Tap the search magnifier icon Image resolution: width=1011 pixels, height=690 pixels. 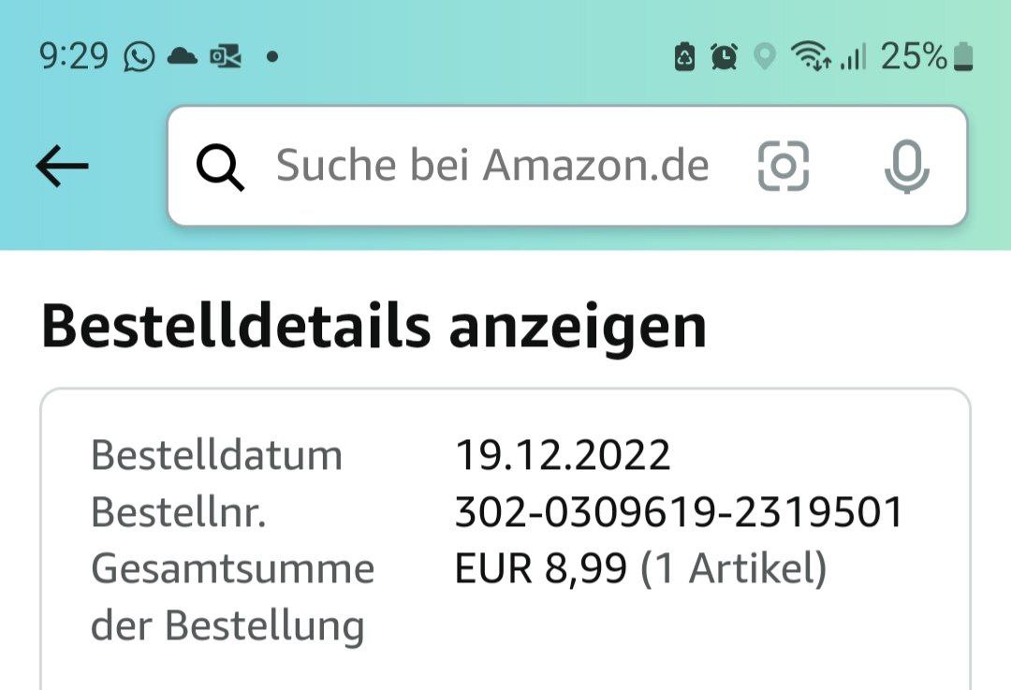221,168
